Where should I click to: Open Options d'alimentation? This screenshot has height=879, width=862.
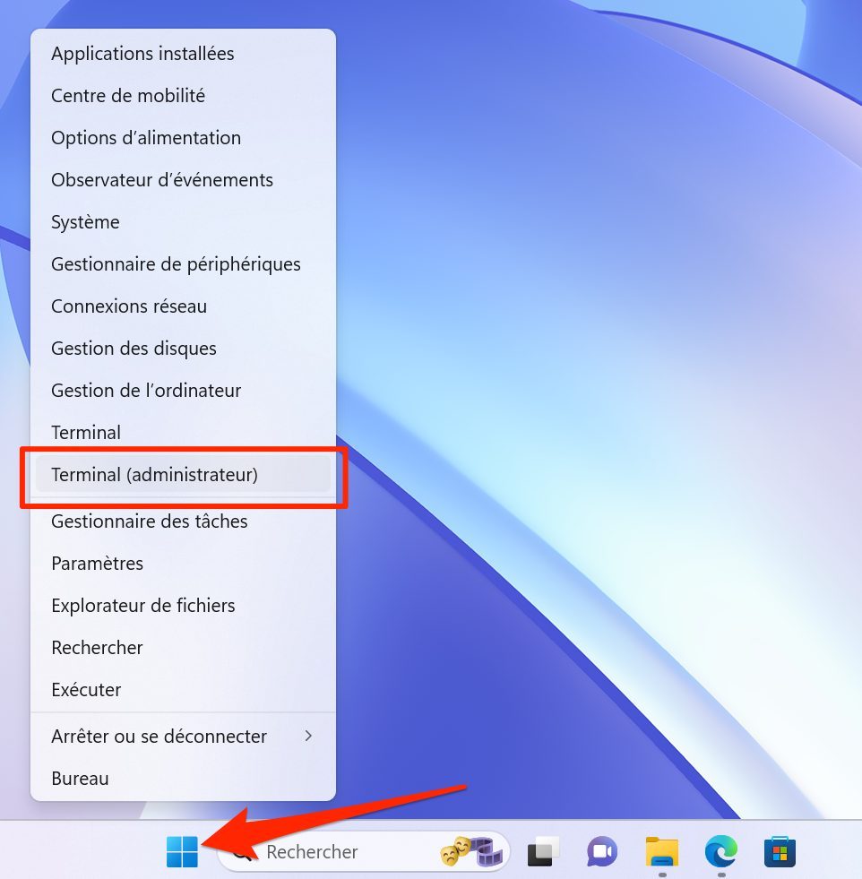[183, 138]
